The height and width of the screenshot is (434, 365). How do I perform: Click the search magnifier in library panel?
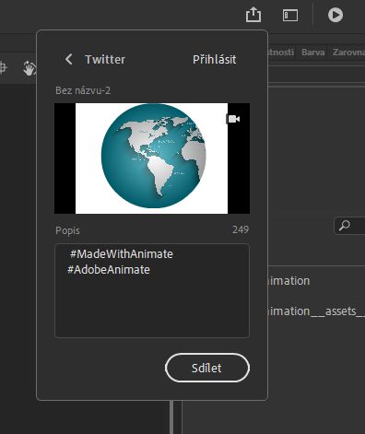point(344,226)
